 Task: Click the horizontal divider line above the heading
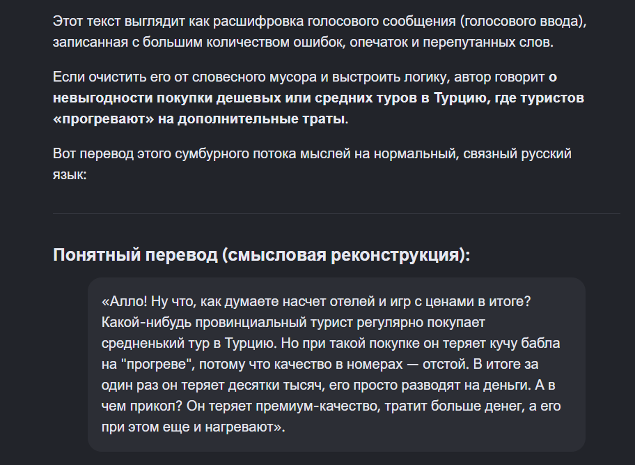[336, 213]
